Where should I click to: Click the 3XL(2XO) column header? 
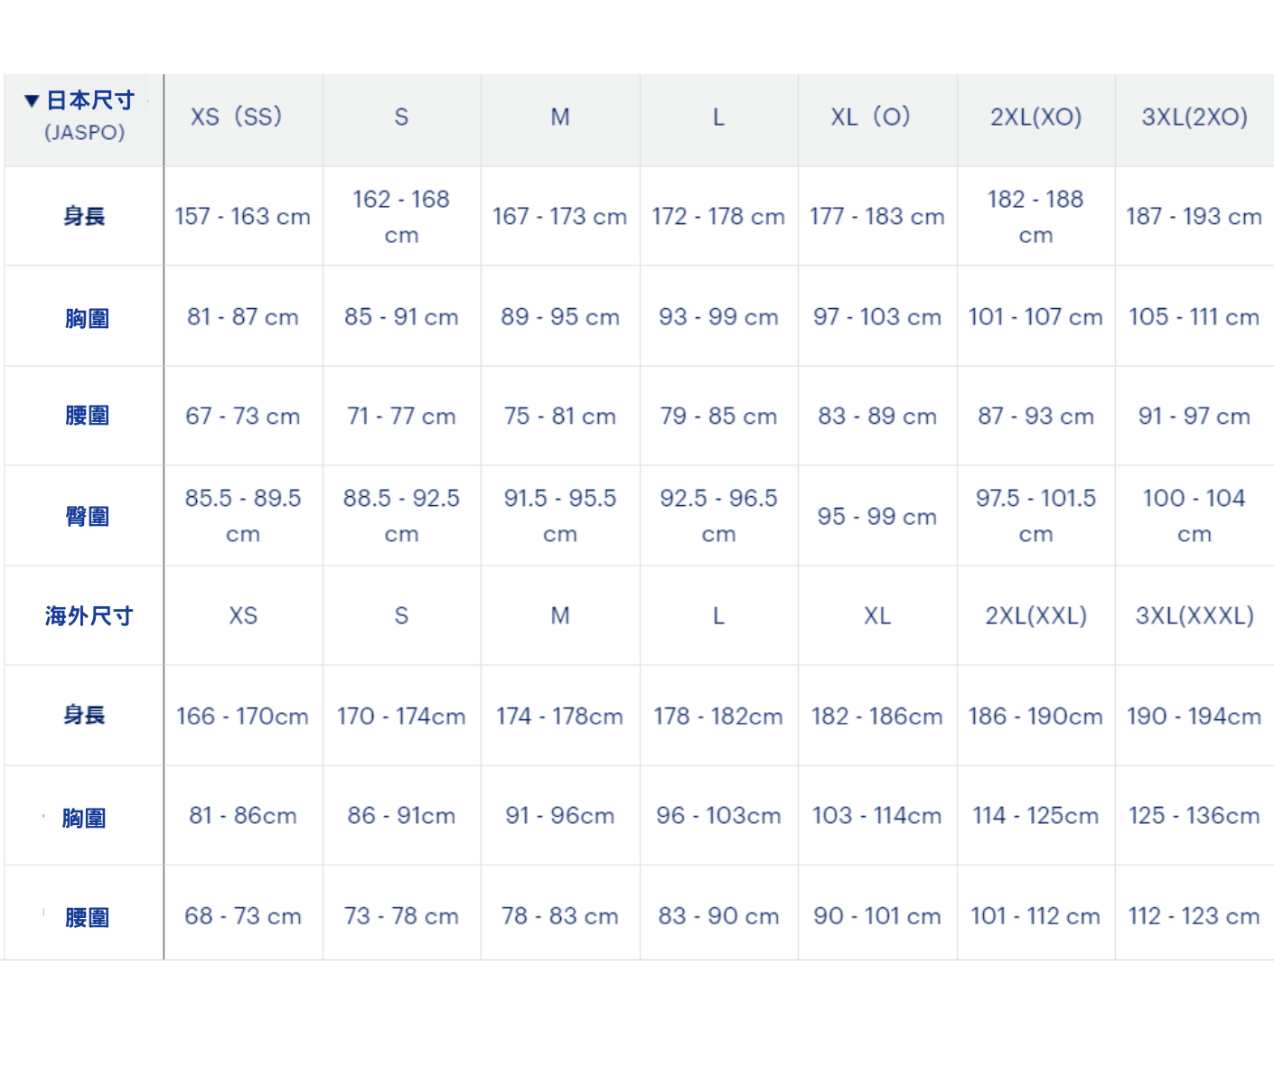pyautogui.click(x=1194, y=117)
